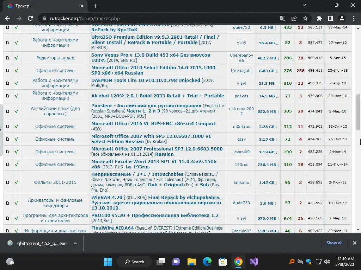The image size is (361, 270).
Task: Show all downloads
Action: coord(334,243)
